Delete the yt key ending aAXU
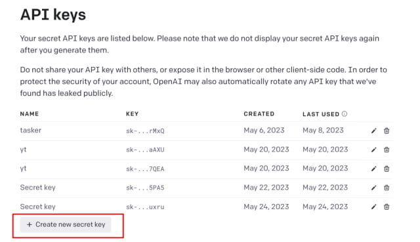Image resolution: width=420 pixels, height=242 pixels. click(387, 150)
